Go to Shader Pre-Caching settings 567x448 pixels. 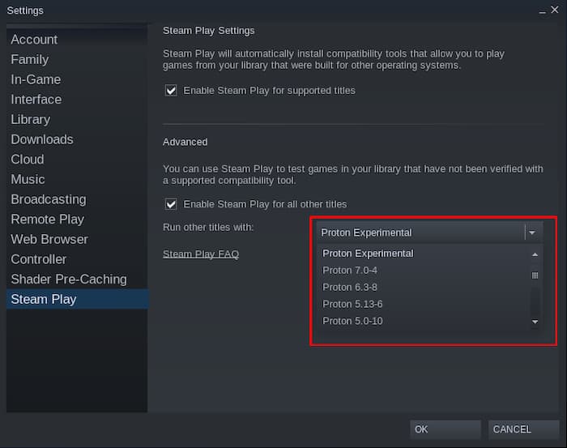69,279
